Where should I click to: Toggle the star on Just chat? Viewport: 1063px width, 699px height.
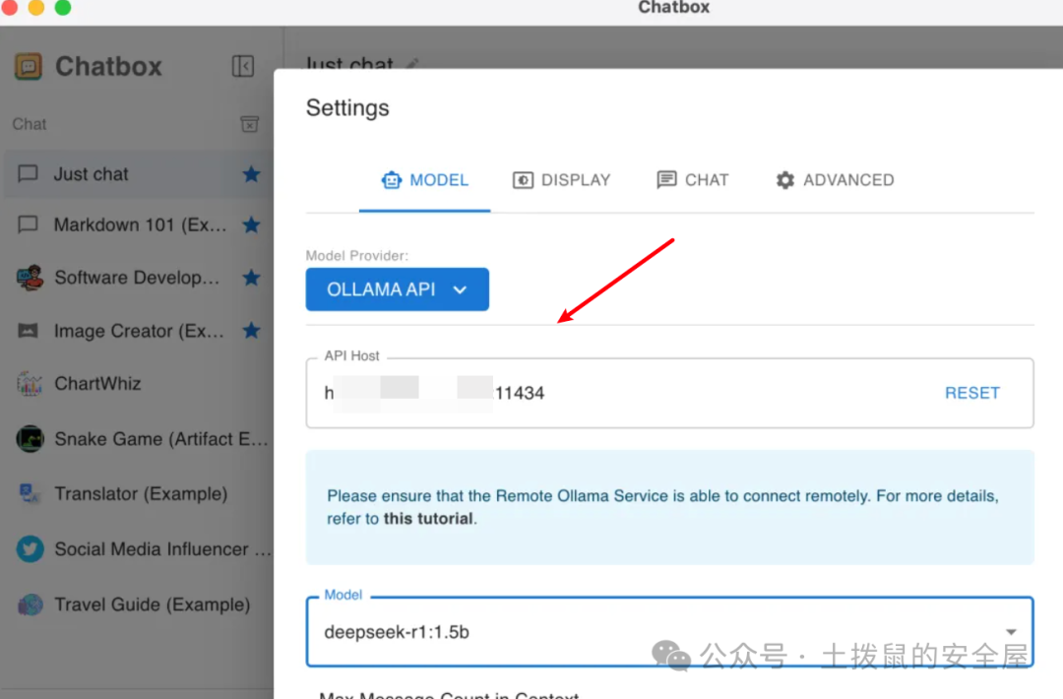pyautogui.click(x=252, y=174)
